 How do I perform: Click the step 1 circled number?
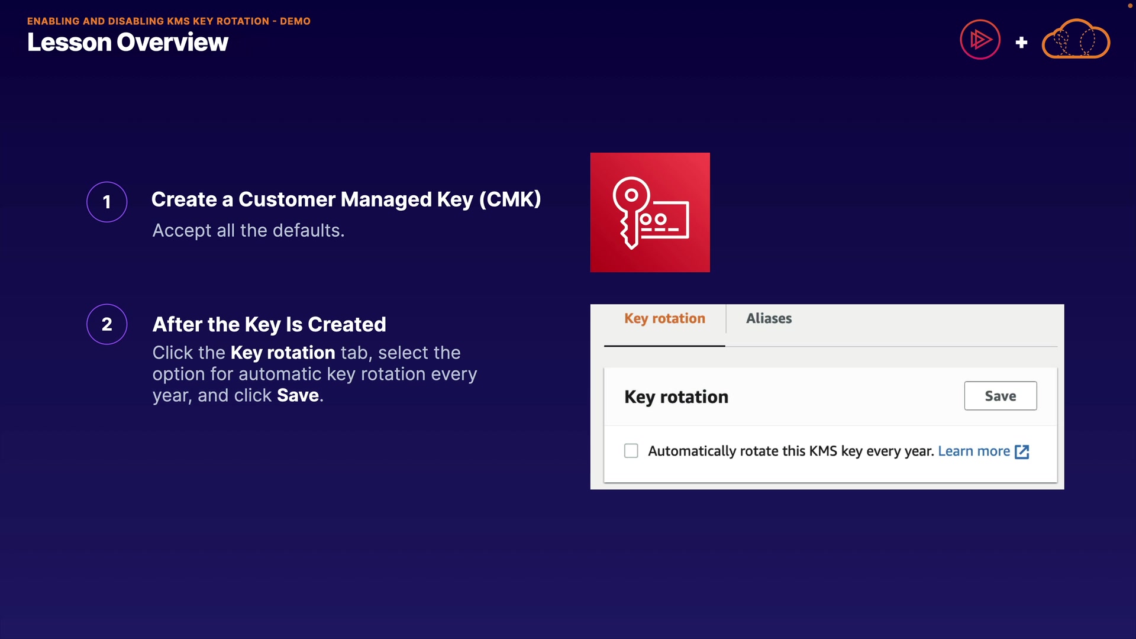point(107,202)
